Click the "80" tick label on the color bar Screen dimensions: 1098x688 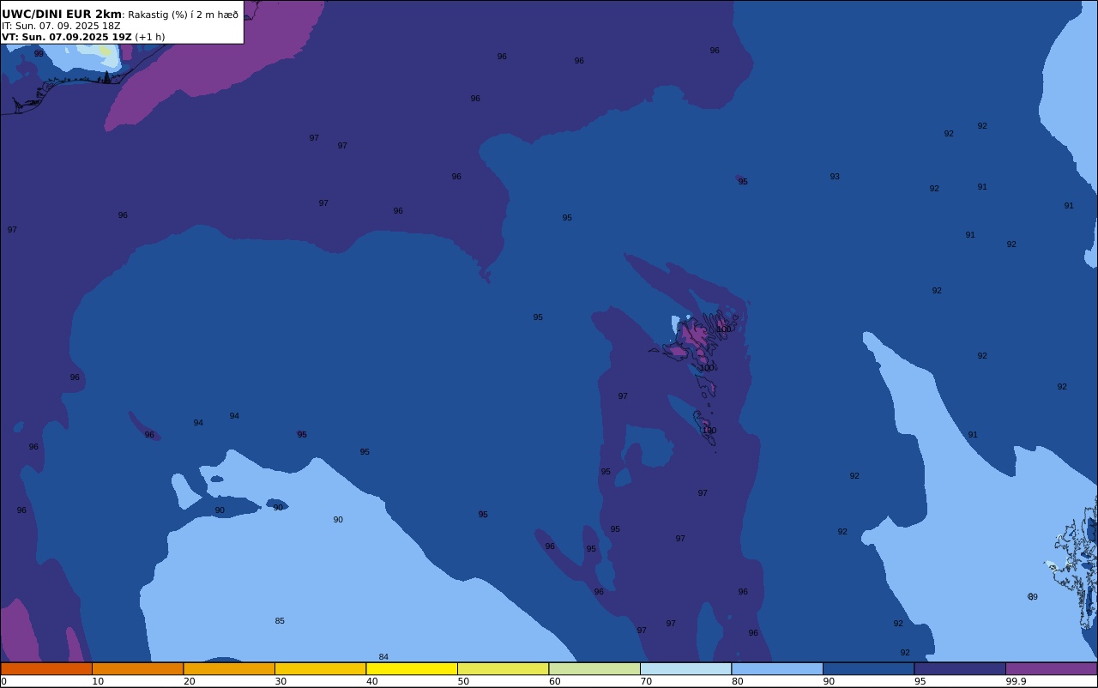click(737, 681)
